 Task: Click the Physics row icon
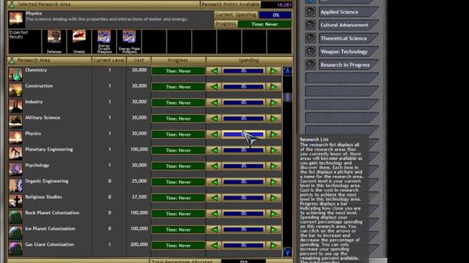point(15,137)
